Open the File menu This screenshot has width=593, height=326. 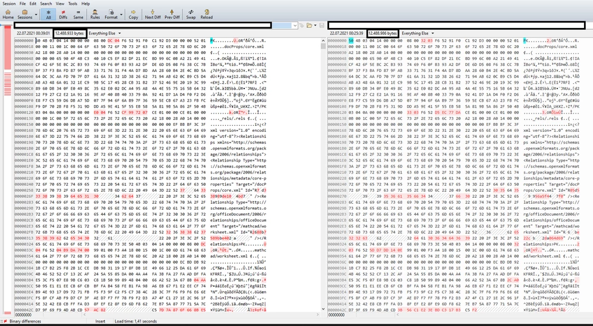pos(23,4)
